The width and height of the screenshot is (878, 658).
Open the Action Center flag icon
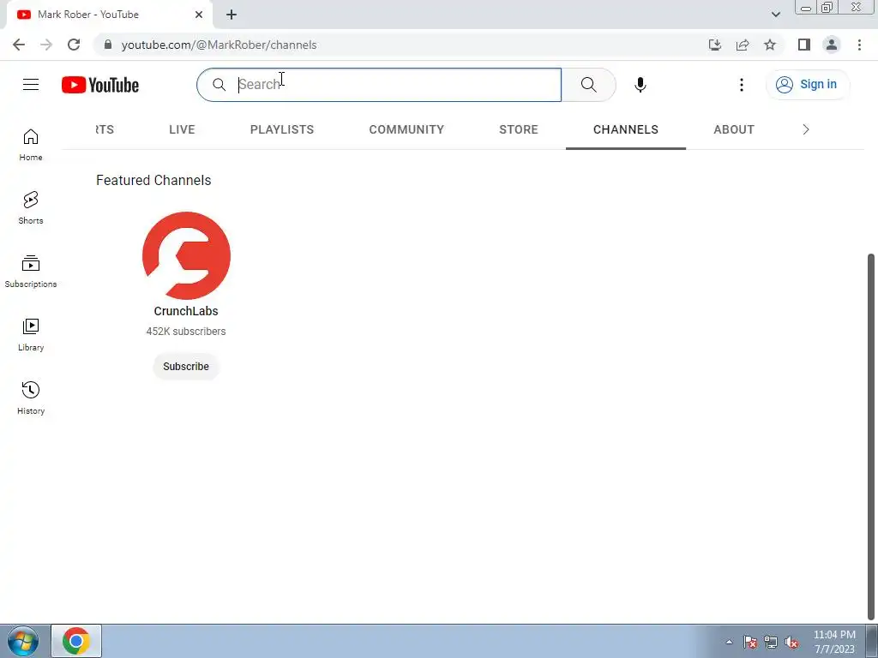point(750,642)
